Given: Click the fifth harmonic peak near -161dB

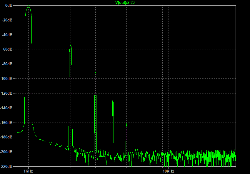Looking at the screenshot, I should click(x=126, y=124).
